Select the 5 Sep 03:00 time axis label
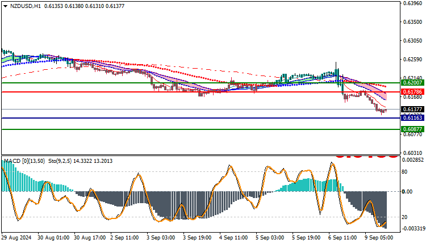This screenshot has width=426, height=244. tap(270, 238)
